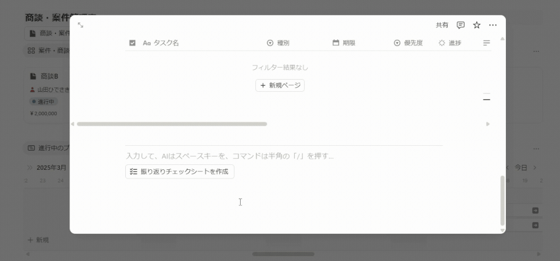Open 進捗 status column header

(x=450, y=43)
